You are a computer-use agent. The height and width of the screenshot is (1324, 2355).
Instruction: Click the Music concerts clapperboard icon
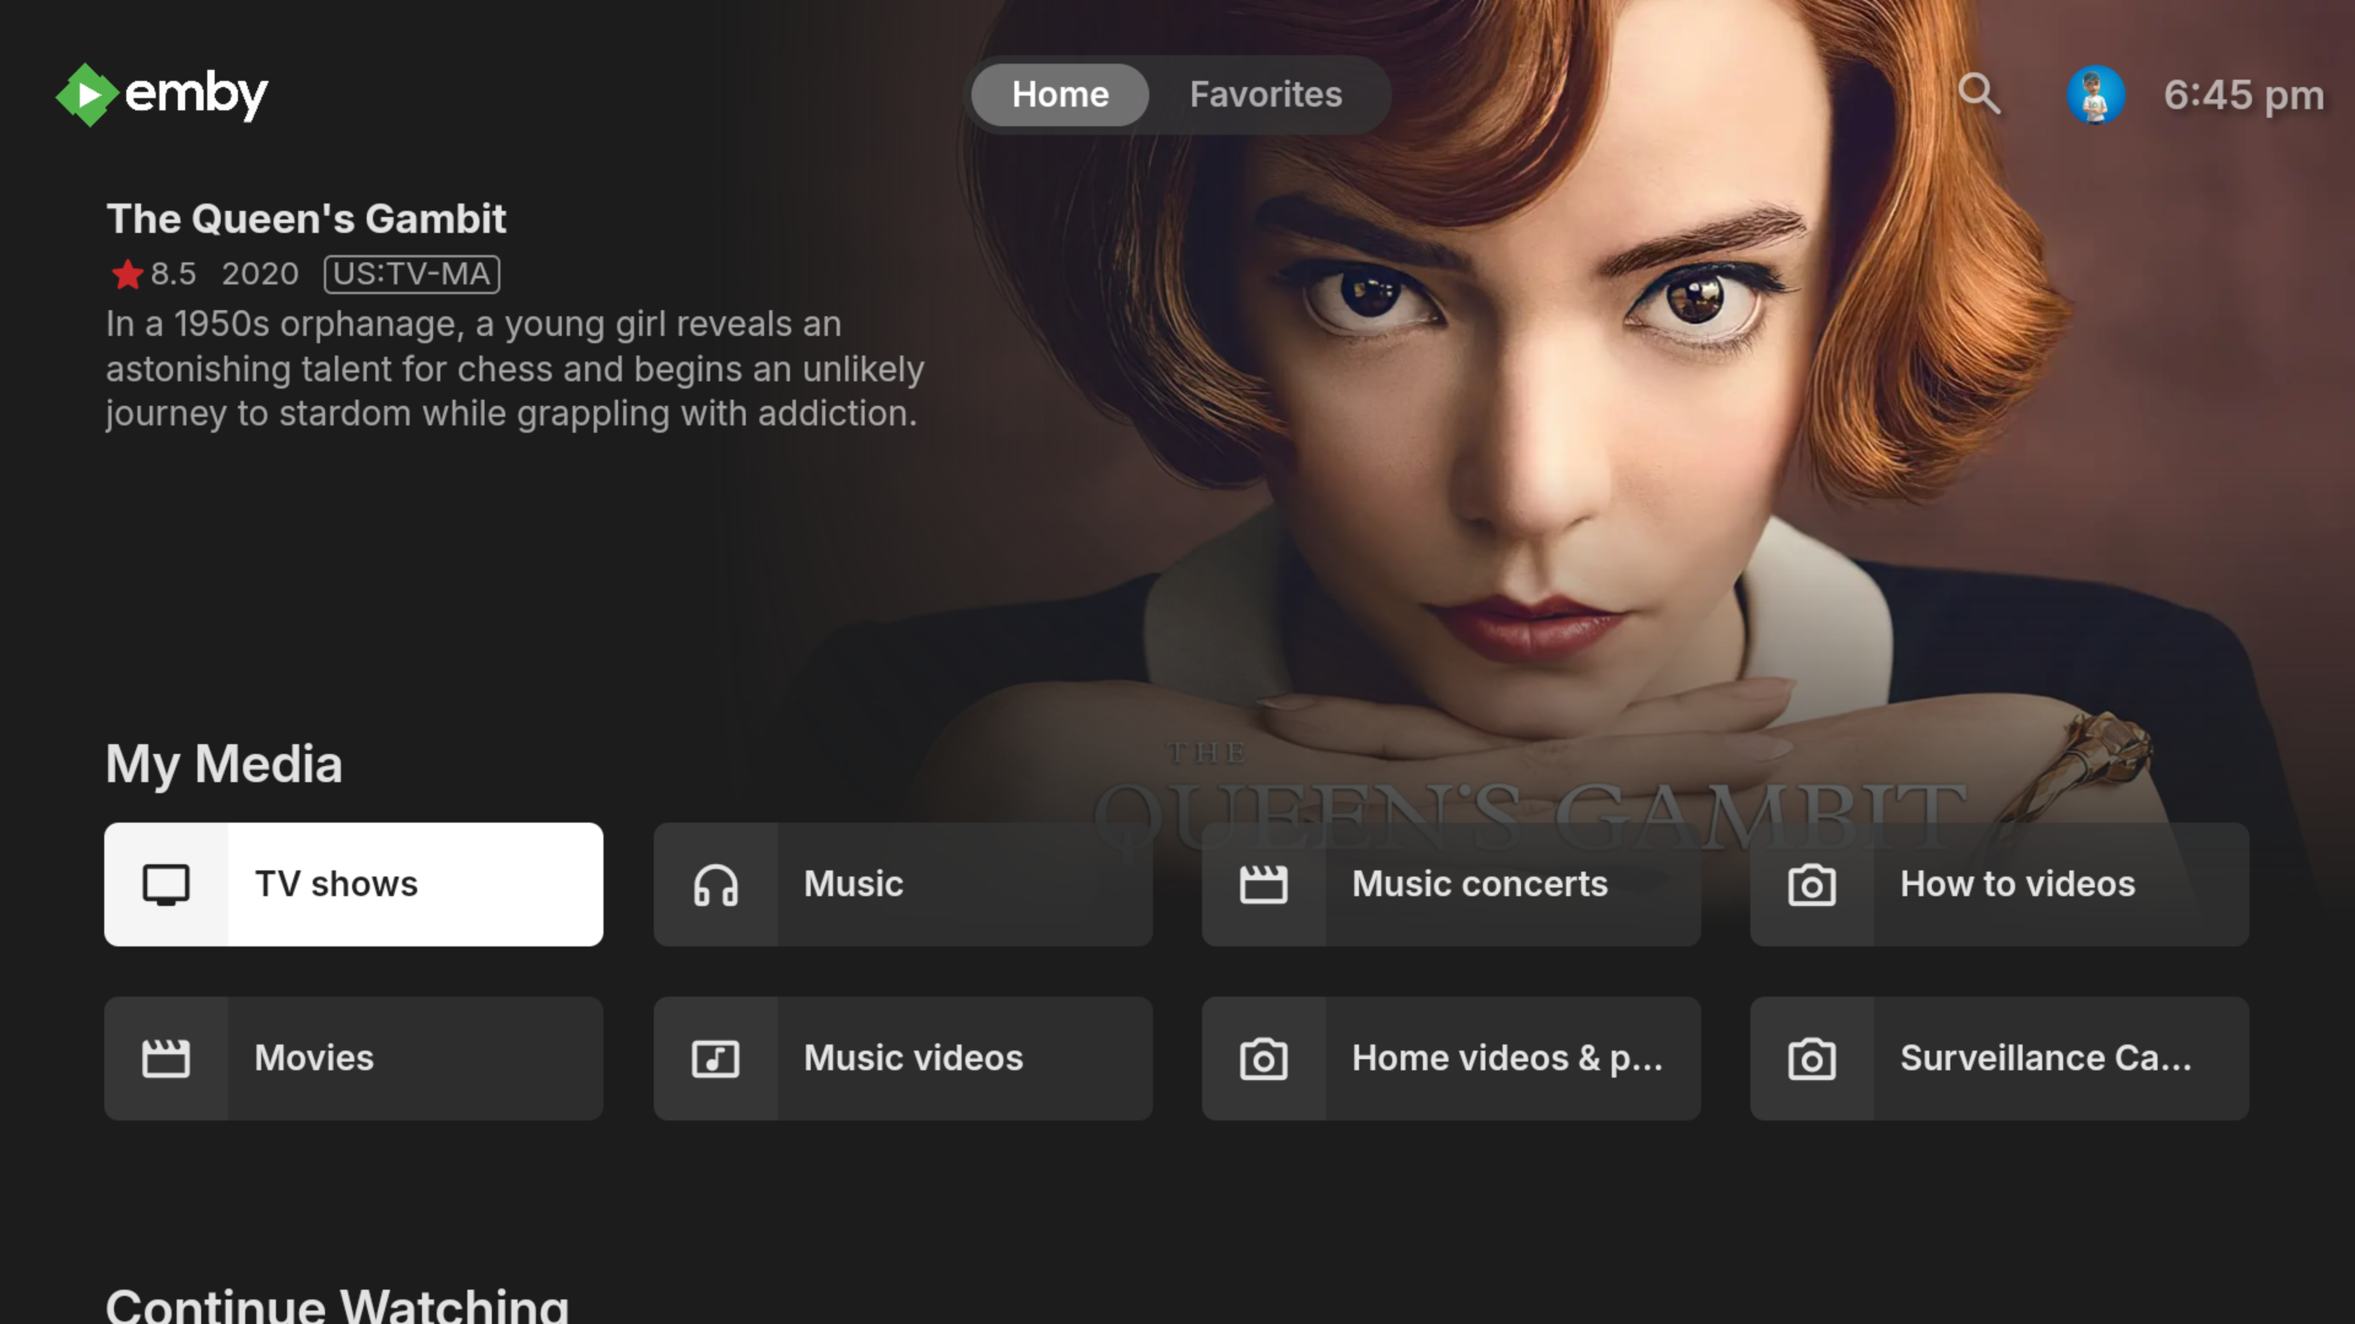[x=1263, y=885]
